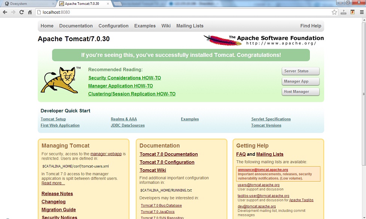Open the Manager App button

[301, 81]
